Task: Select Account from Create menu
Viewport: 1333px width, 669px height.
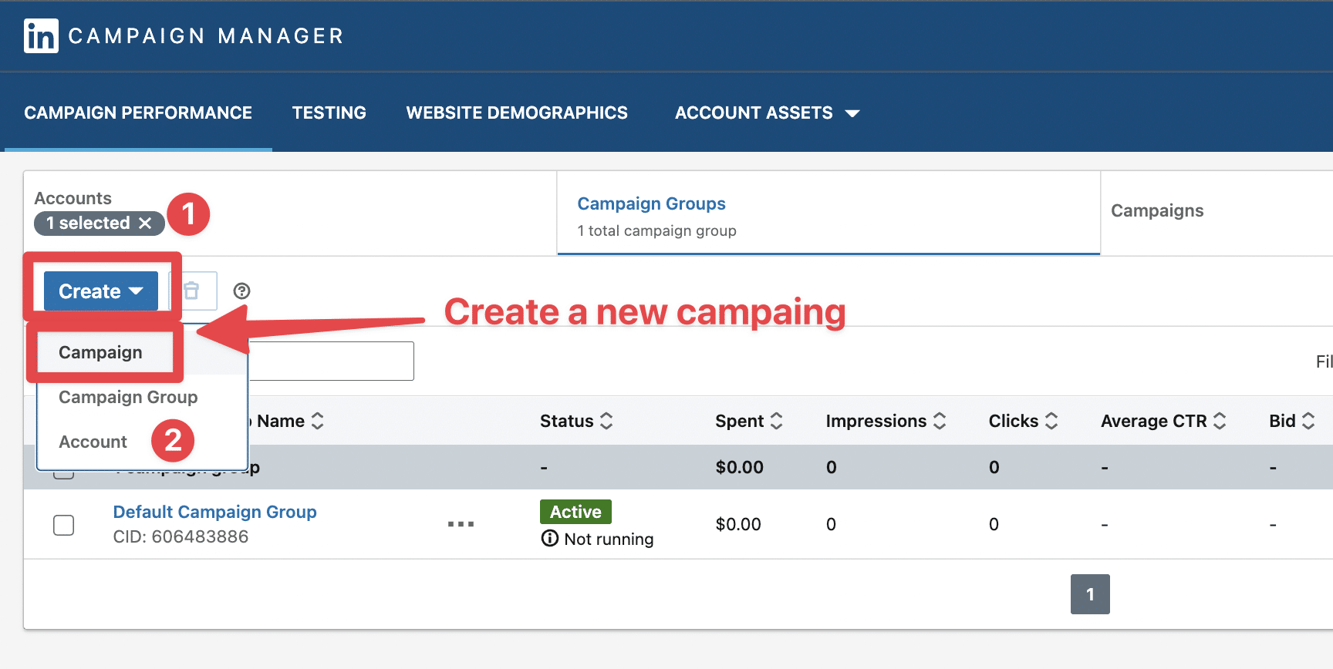Action: (93, 442)
